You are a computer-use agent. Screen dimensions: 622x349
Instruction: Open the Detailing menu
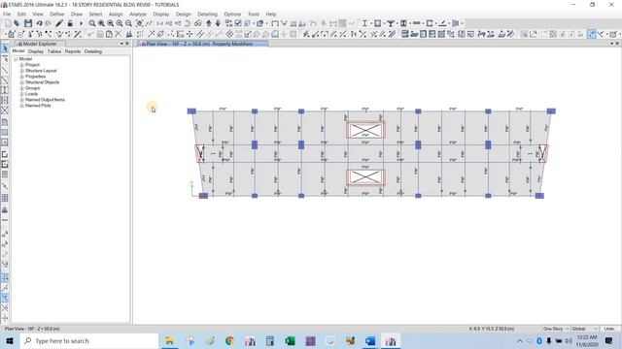point(207,14)
